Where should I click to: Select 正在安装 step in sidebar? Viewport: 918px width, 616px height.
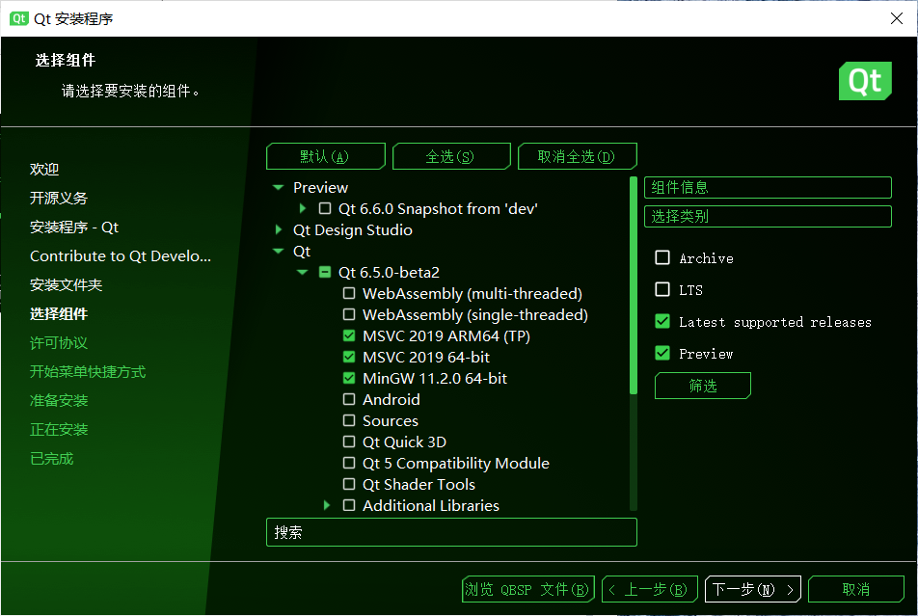pos(59,430)
